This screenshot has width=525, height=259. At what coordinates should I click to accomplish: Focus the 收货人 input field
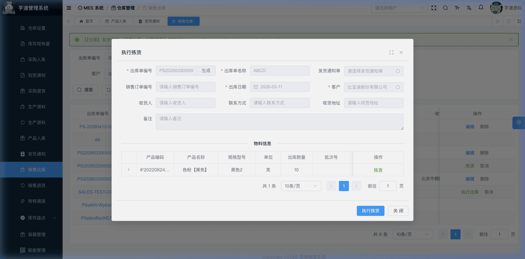click(186, 103)
